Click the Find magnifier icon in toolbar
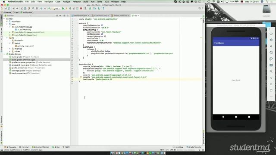 (x=33, y=9)
